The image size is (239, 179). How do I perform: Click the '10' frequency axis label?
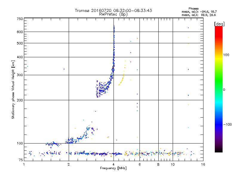173,164
